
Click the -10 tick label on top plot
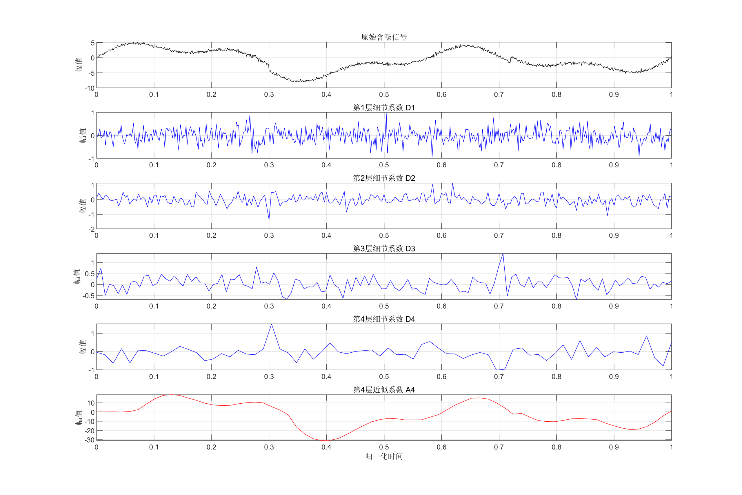pos(90,88)
